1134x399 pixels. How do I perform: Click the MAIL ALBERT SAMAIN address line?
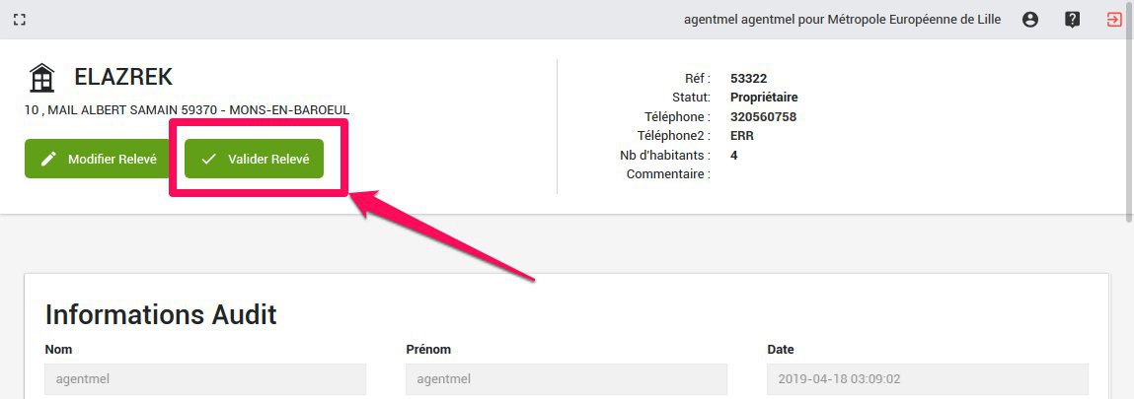tap(187, 110)
